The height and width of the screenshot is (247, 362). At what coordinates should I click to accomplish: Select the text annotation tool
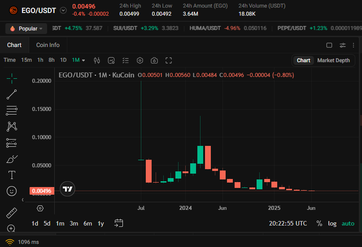point(12,175)
